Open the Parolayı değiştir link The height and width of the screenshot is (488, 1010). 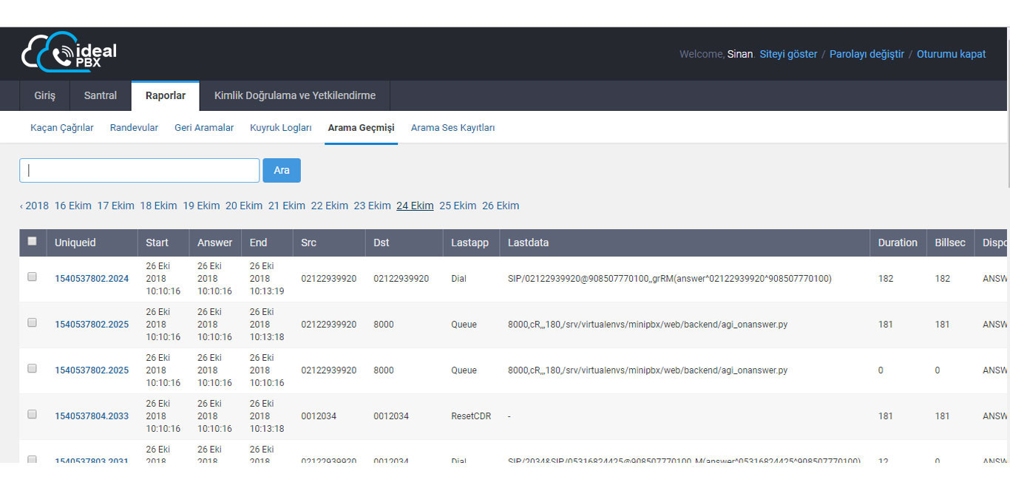click(867, 54)
